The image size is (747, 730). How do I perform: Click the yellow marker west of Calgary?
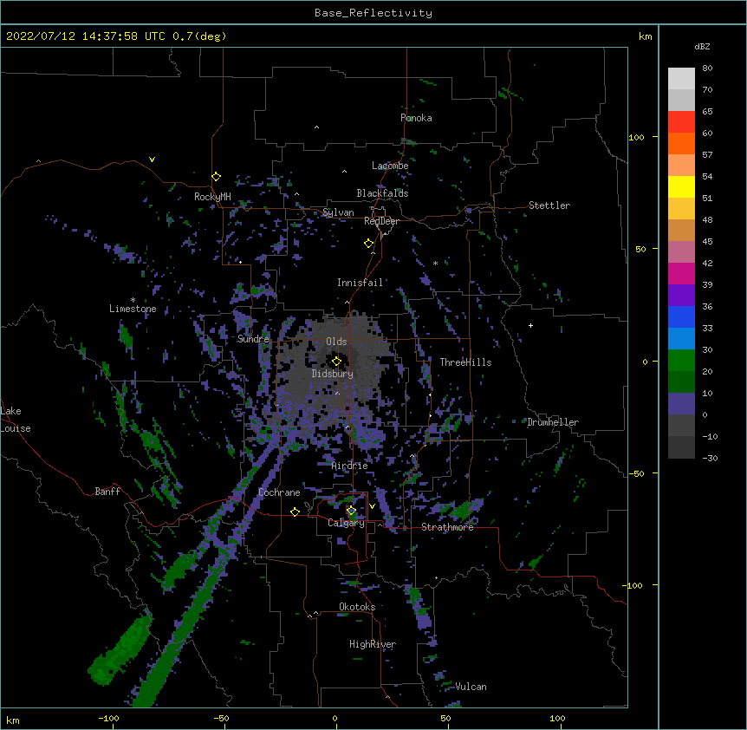point(295,512)
